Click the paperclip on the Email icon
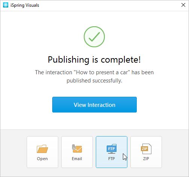 click(74, 147)
